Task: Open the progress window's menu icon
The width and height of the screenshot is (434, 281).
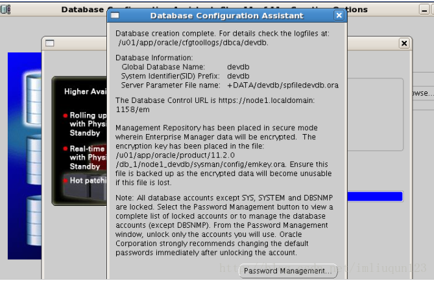Action: coord(49,43)
